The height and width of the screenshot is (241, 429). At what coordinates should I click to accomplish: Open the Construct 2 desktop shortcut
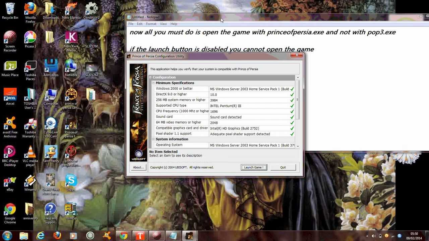91,11
